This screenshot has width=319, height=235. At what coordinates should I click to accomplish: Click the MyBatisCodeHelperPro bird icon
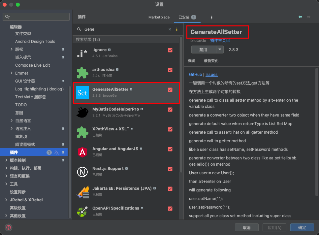82,112
